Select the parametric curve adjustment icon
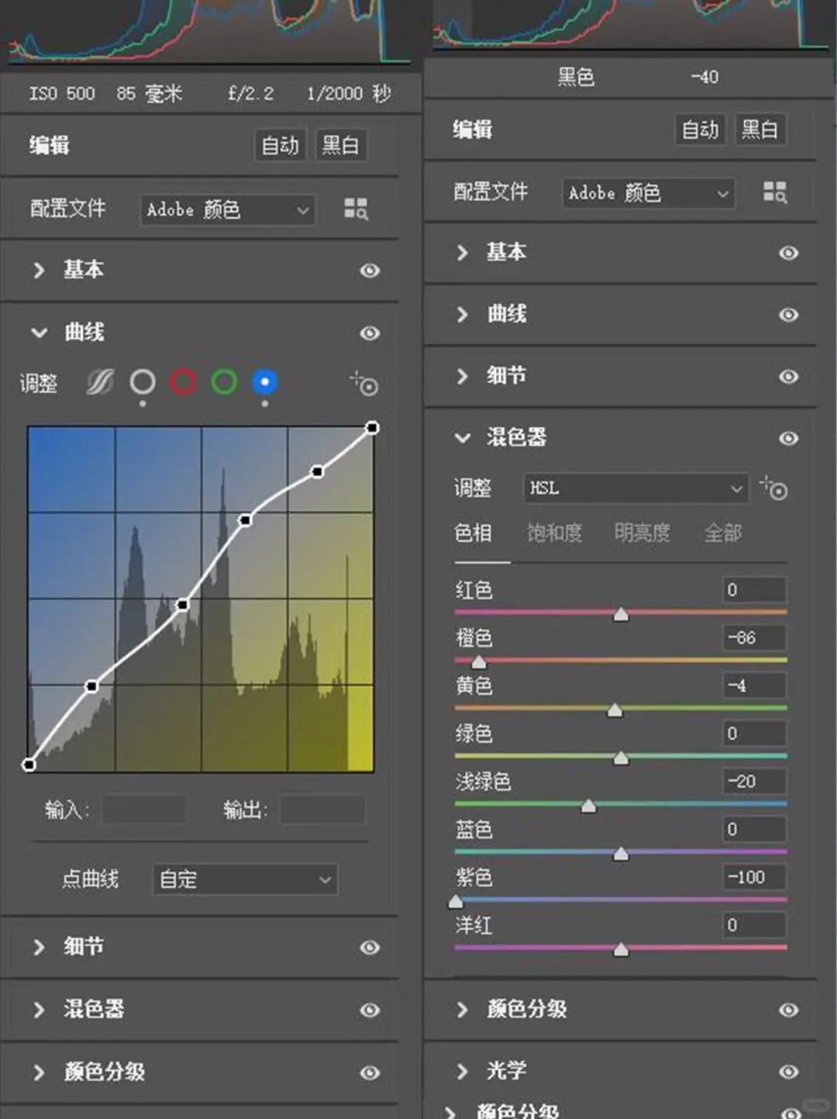This screenshot has height=1119, width=837. tap(98, 382)
